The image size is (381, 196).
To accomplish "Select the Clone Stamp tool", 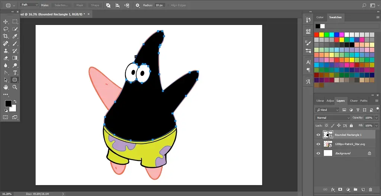I will 6,51.
